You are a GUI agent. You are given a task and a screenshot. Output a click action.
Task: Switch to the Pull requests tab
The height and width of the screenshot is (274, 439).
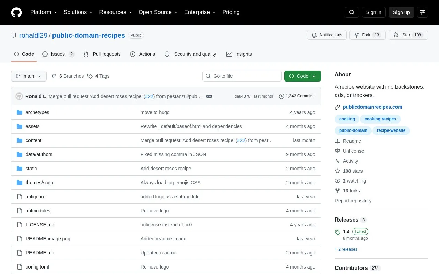(x=102, y=54)
